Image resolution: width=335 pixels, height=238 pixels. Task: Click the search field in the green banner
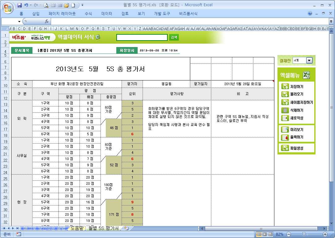[142, 37]
